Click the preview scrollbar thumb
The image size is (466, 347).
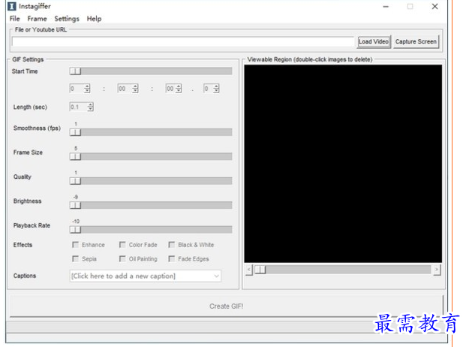260,270
